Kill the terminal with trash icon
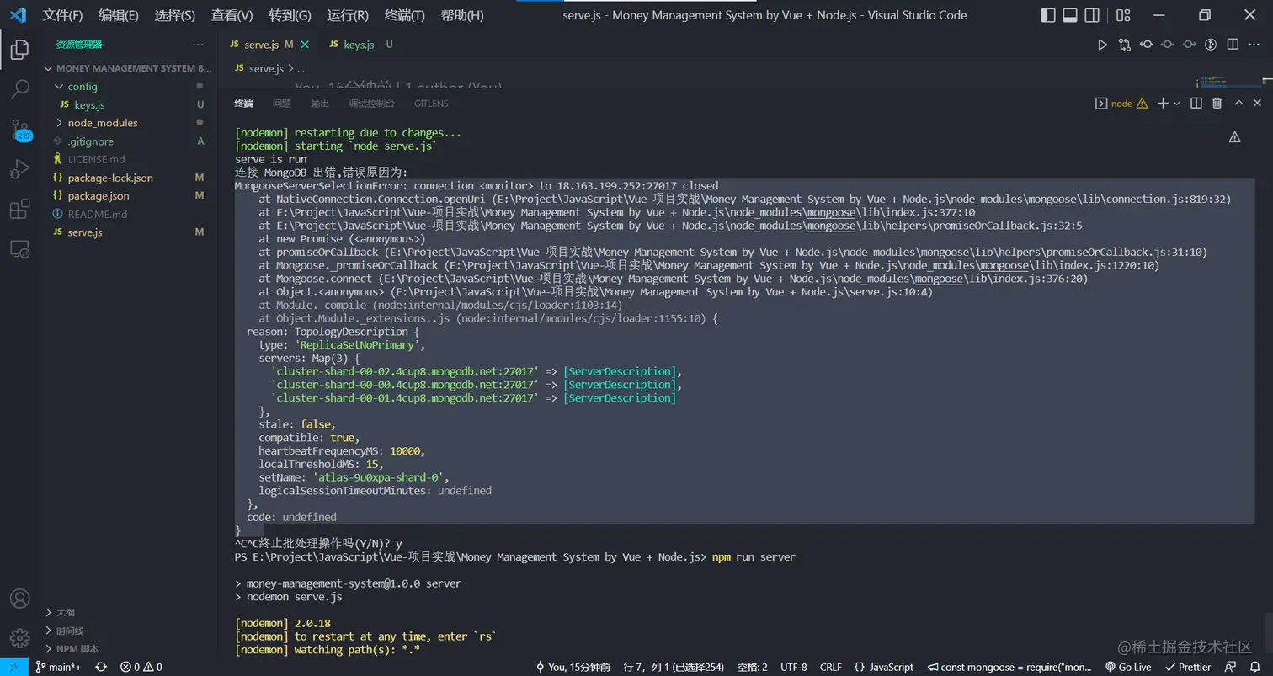 point(1217,103)
